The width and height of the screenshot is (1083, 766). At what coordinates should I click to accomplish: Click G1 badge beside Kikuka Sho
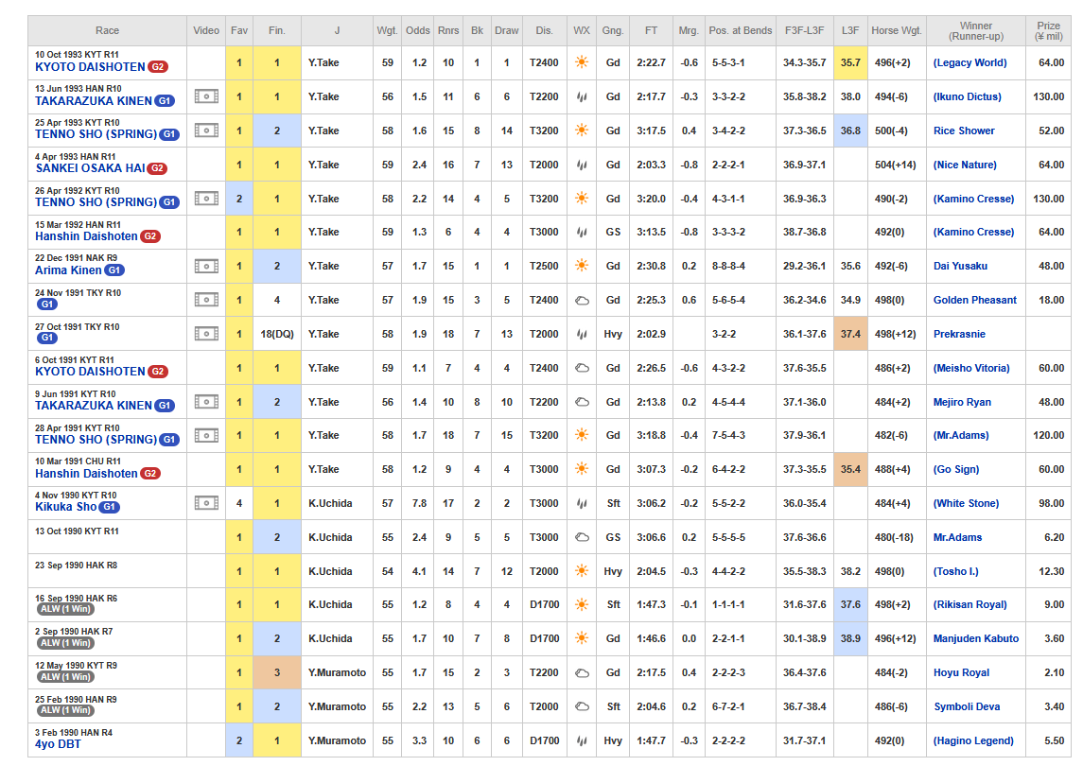pyautogui.click(x=110, y=507)
